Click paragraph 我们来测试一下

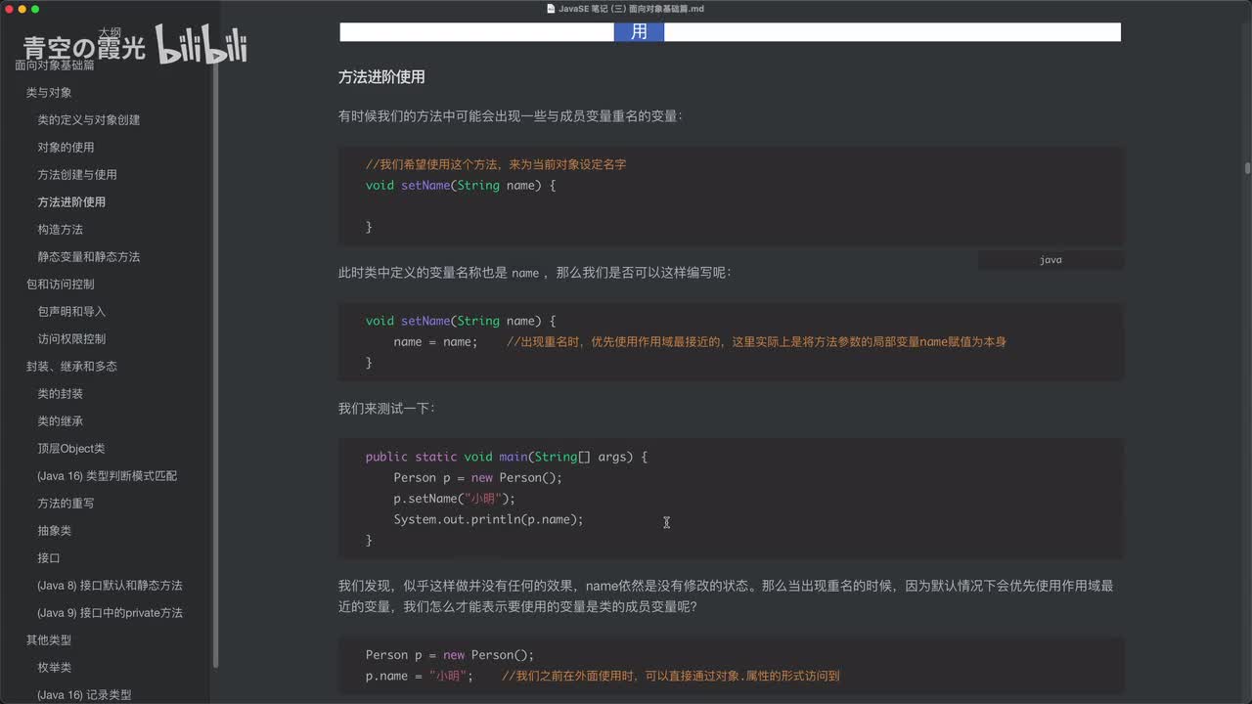tap(386, 408)
